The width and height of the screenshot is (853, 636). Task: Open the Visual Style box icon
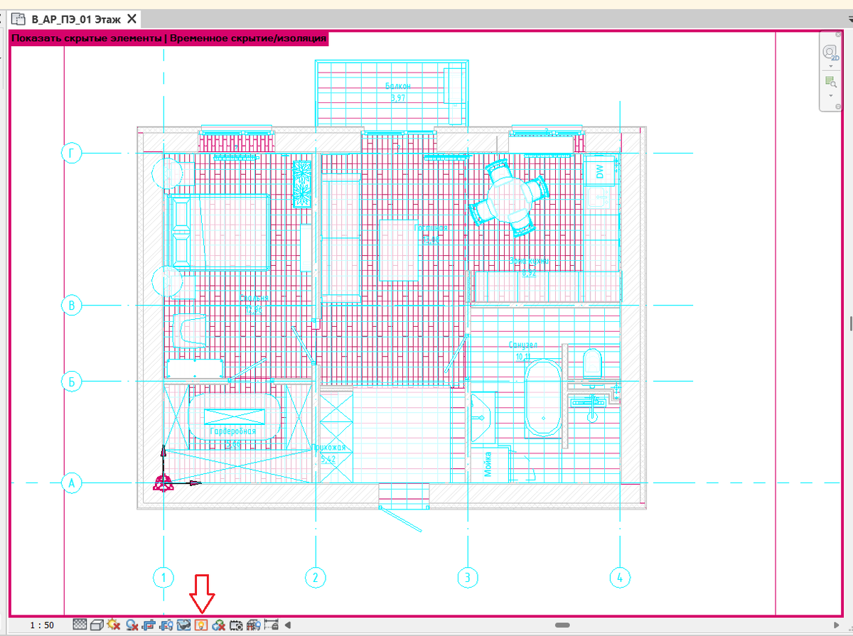pos(97,625)
